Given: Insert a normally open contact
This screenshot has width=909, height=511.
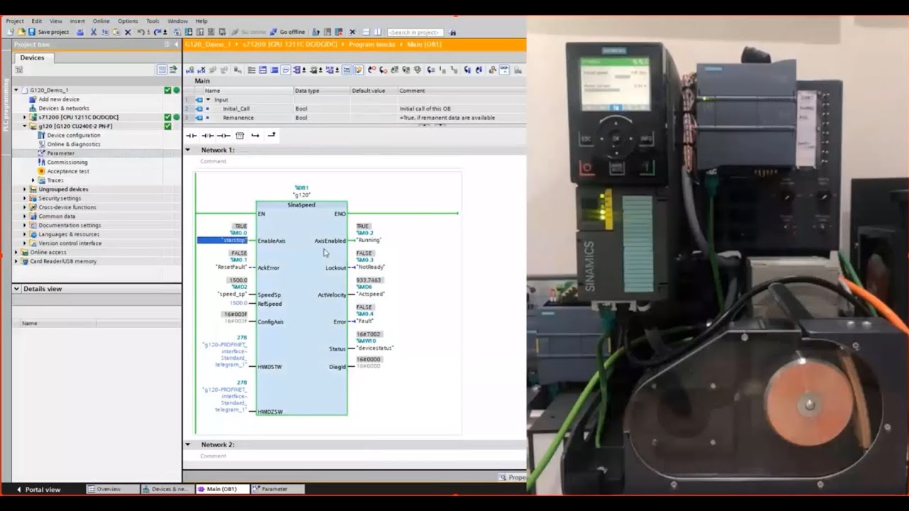Looking at the screenshot, I should click(191, 136).
